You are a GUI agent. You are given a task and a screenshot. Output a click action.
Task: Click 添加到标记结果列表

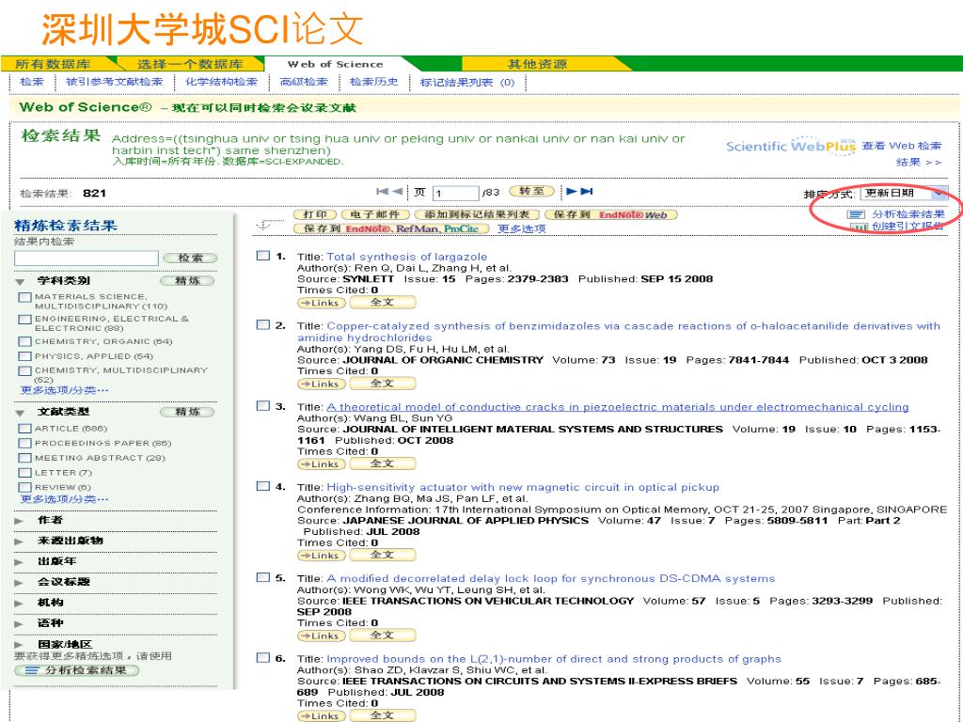point(477,214)
